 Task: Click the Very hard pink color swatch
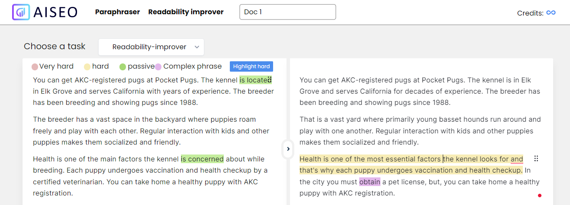coord(35,67)
